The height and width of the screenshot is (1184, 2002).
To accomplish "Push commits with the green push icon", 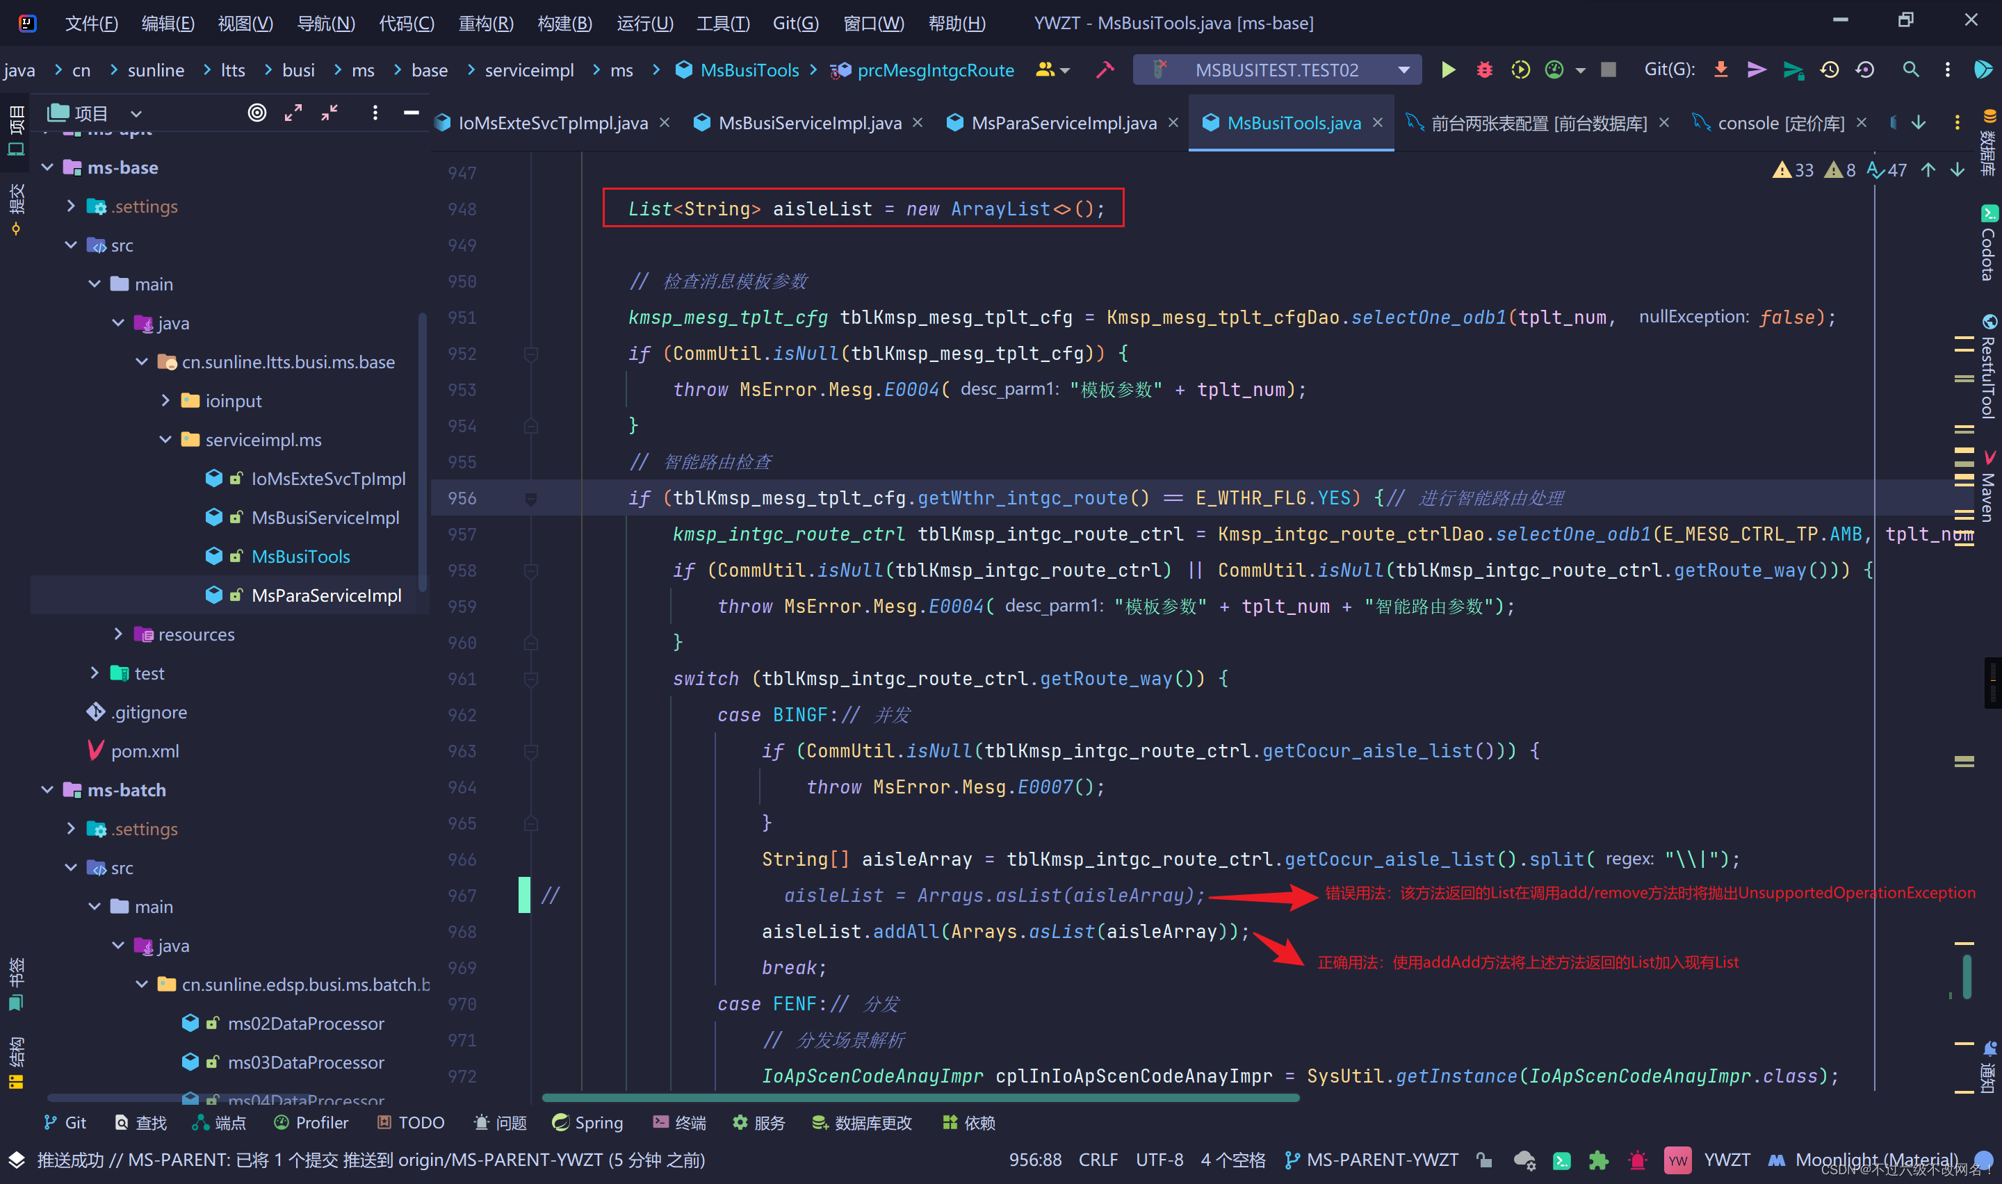I will 1793,70.
